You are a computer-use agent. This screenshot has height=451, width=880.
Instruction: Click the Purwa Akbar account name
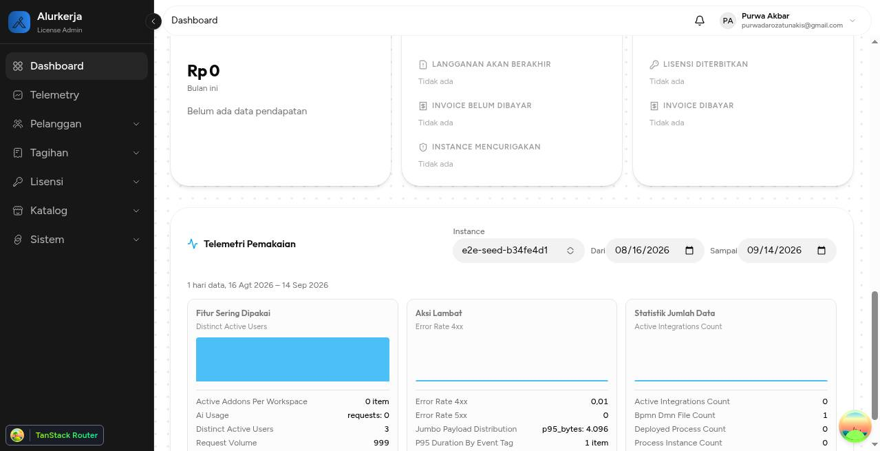pos(765,16)
